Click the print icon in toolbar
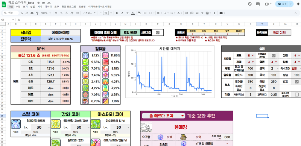Image resolution: width=301 pixels, height=146 pixels. pyautogui.click(x=32, y=13)
